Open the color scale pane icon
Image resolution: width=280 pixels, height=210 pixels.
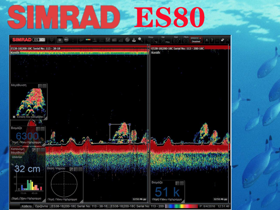pyautogui.click(x=88, y=40)
